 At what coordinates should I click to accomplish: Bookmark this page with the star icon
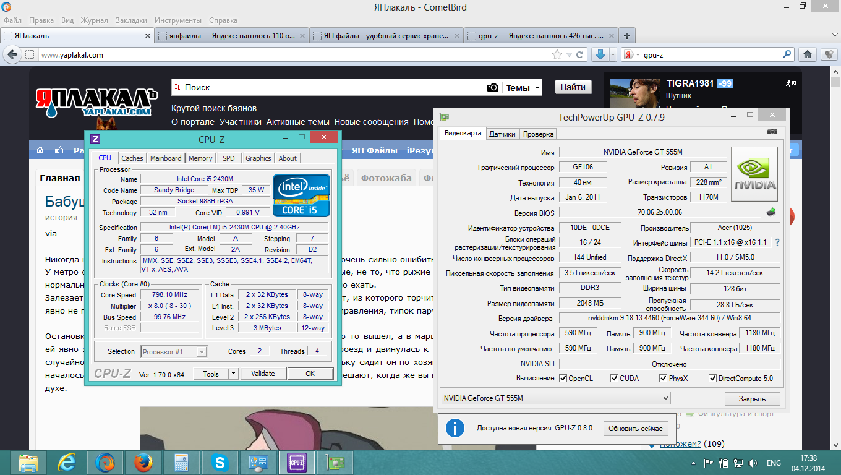coord(558,55)
